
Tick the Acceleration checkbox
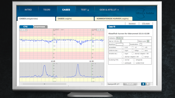[x=141, y=44]
